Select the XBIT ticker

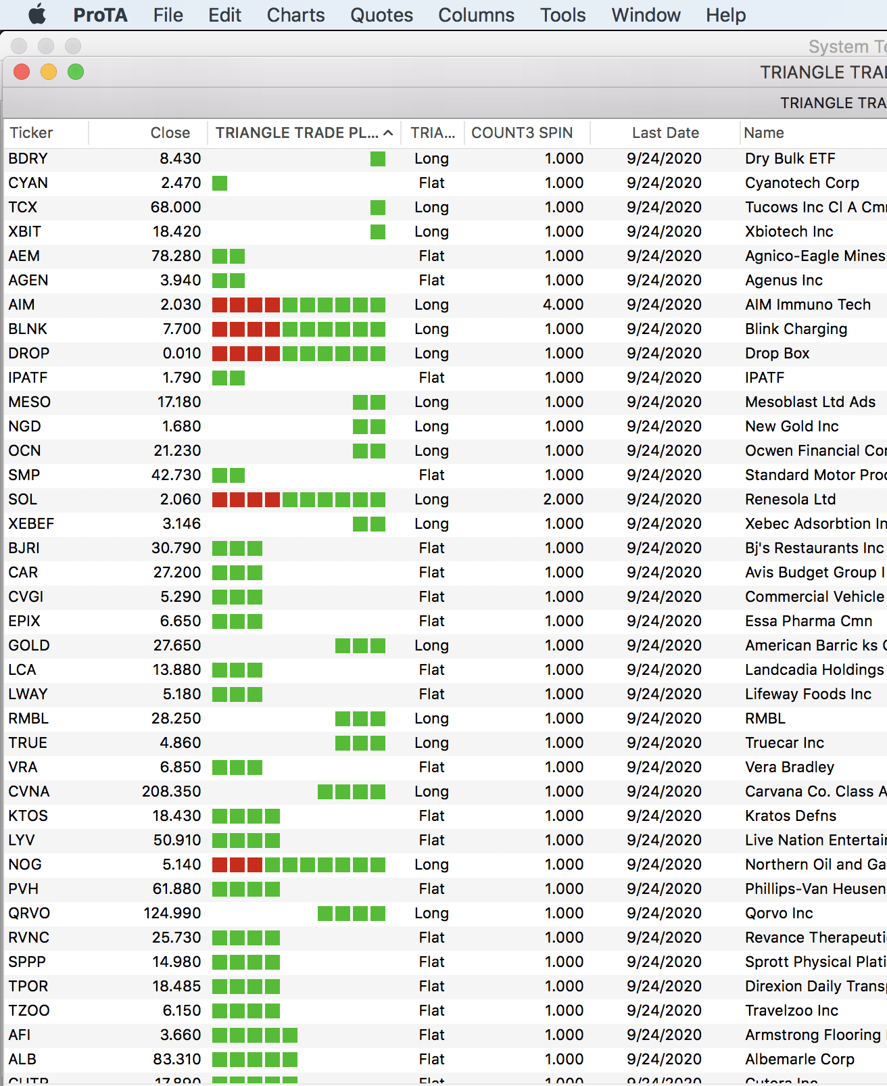(x=24, y=231)
